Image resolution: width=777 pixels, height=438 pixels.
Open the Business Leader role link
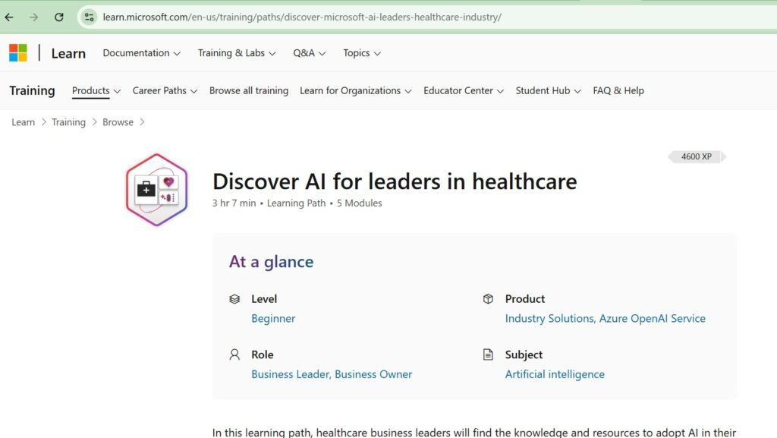(x=290, y=374)
